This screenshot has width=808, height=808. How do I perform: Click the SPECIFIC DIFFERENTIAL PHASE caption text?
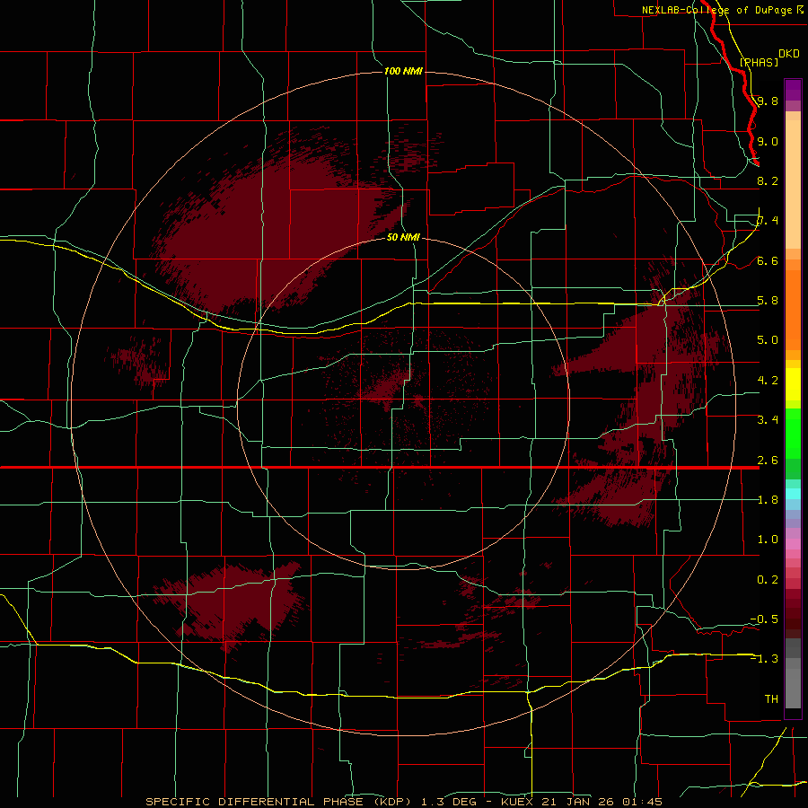[x=254, y=802]
